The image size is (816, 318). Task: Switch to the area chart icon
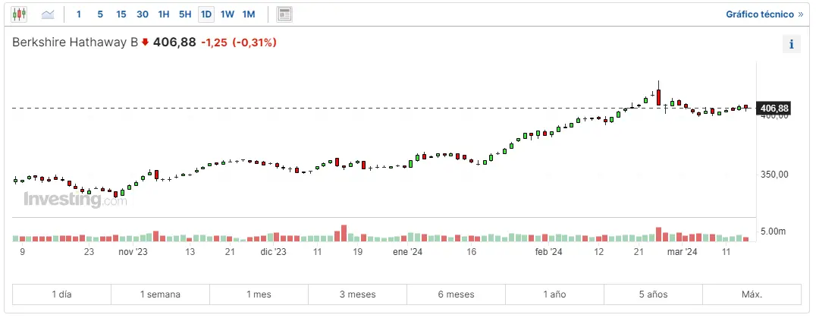48,14
